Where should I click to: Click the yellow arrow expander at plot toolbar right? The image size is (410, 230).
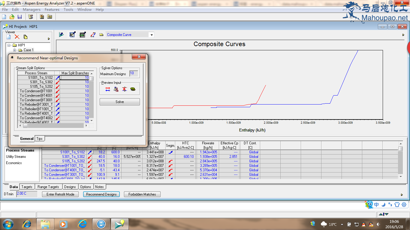tap(403, 35)
